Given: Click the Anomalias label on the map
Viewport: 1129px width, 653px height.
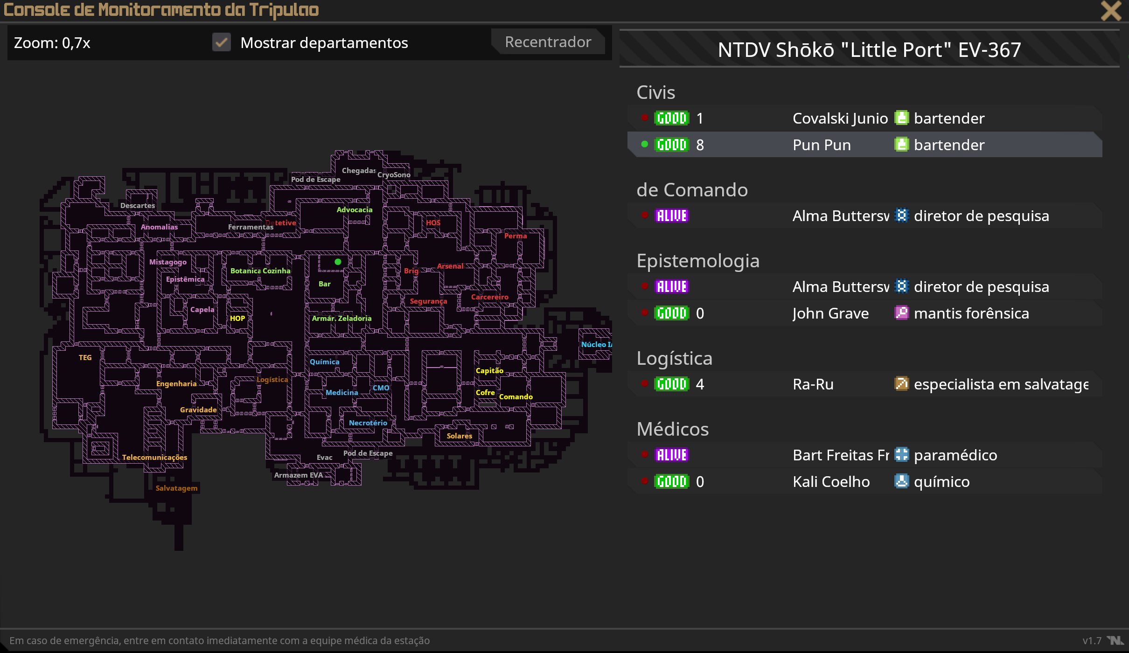Looking at the screenshot, I should (x=159, y=227).
